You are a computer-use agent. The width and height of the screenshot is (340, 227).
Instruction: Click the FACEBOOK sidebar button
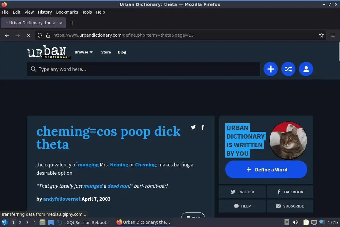290,192
